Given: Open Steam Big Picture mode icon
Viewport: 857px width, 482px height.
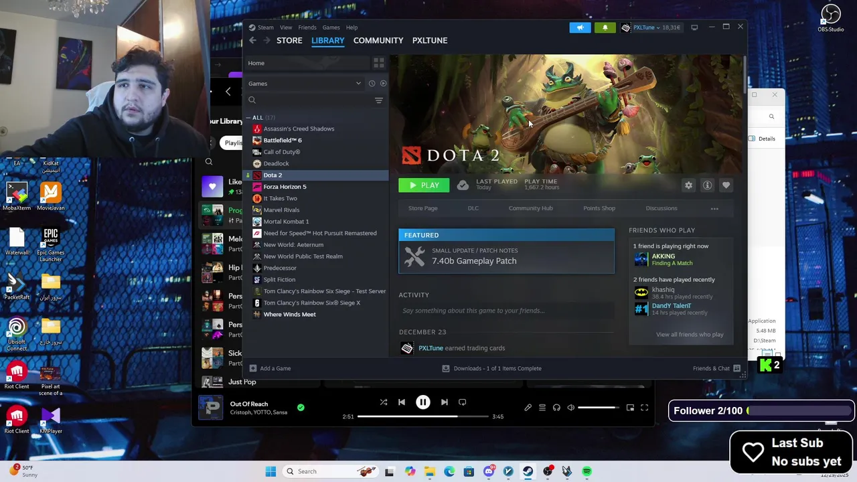Looking at the screenshot, I should (x=694, y=27).
